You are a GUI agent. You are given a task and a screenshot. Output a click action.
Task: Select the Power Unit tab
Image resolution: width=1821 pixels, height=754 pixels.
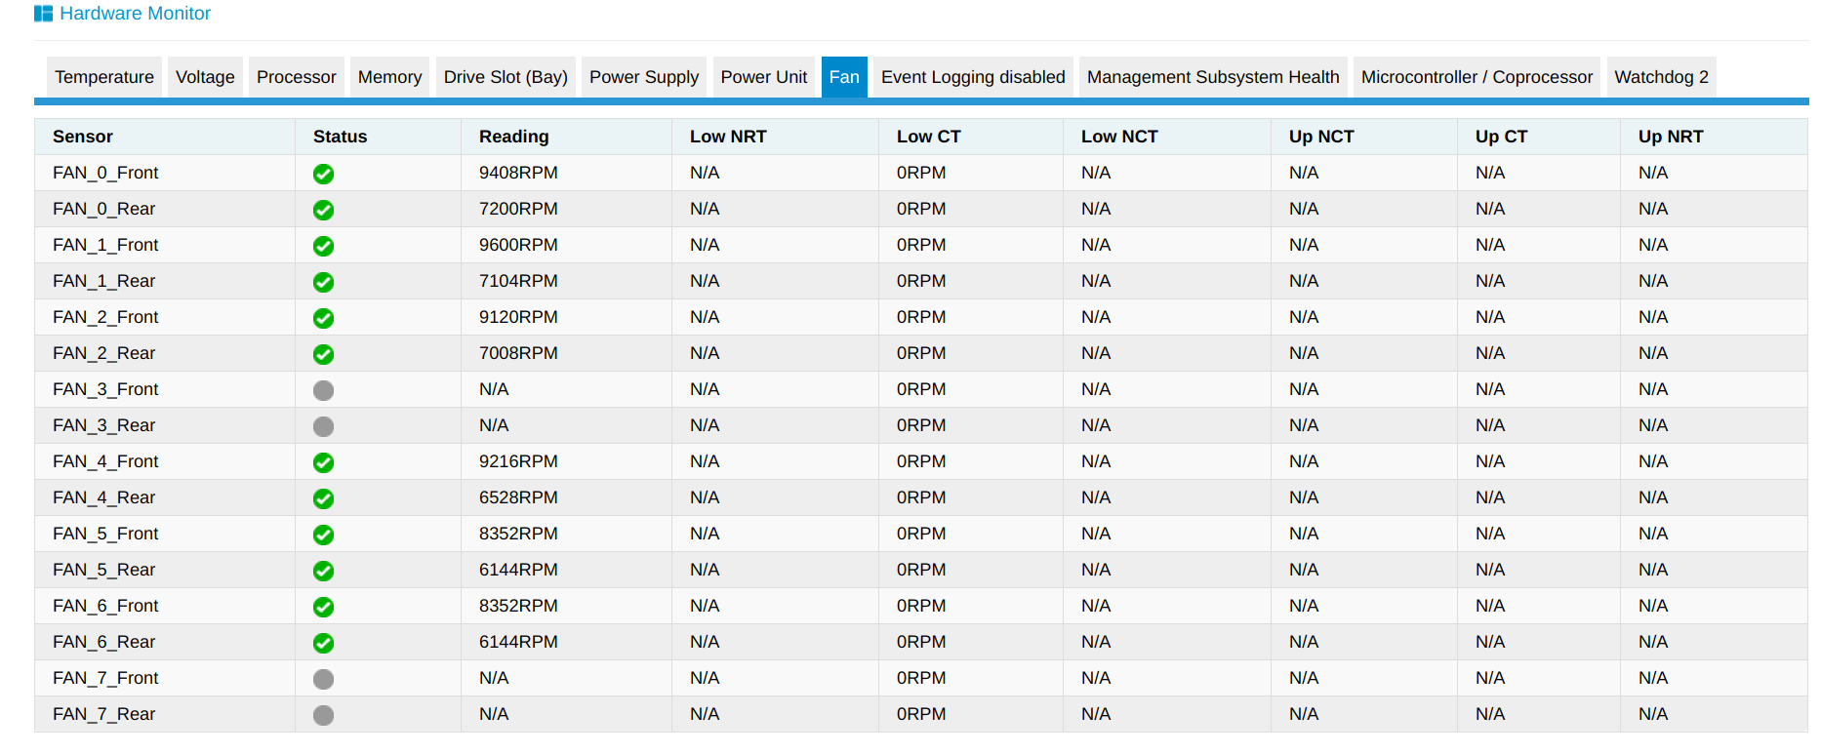764,77
